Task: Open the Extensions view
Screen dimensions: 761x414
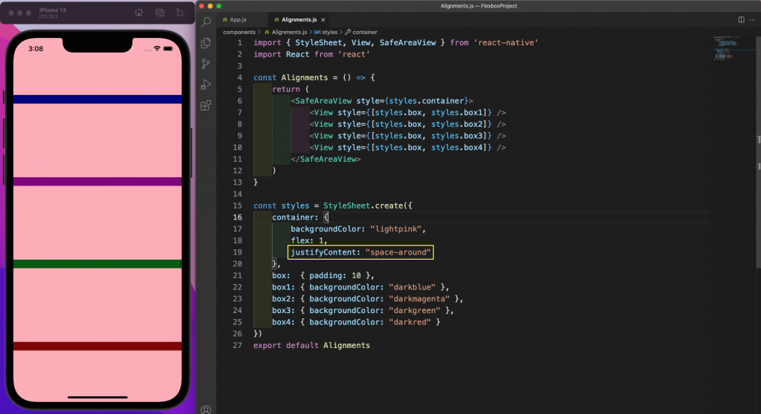Action: pyautogui.click(x=206, y=105)
